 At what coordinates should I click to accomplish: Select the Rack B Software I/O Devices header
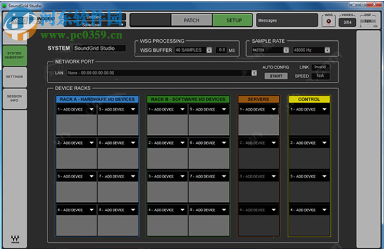(188, 99)
